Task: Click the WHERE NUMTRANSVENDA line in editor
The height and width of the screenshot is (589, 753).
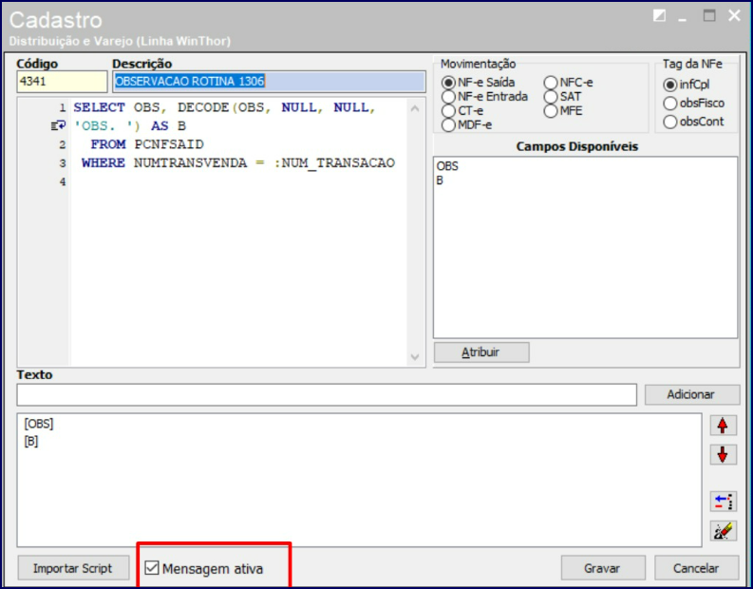Action: (238, 162)
